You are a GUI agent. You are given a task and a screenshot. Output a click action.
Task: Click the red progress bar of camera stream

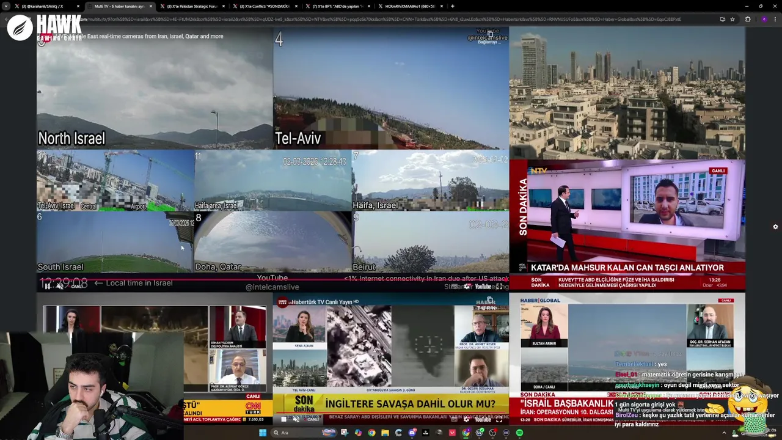pos(272,279)
